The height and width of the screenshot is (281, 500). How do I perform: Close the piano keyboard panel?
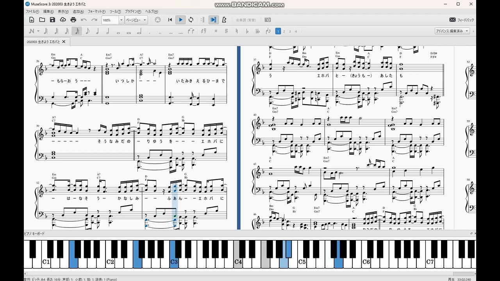475,233
